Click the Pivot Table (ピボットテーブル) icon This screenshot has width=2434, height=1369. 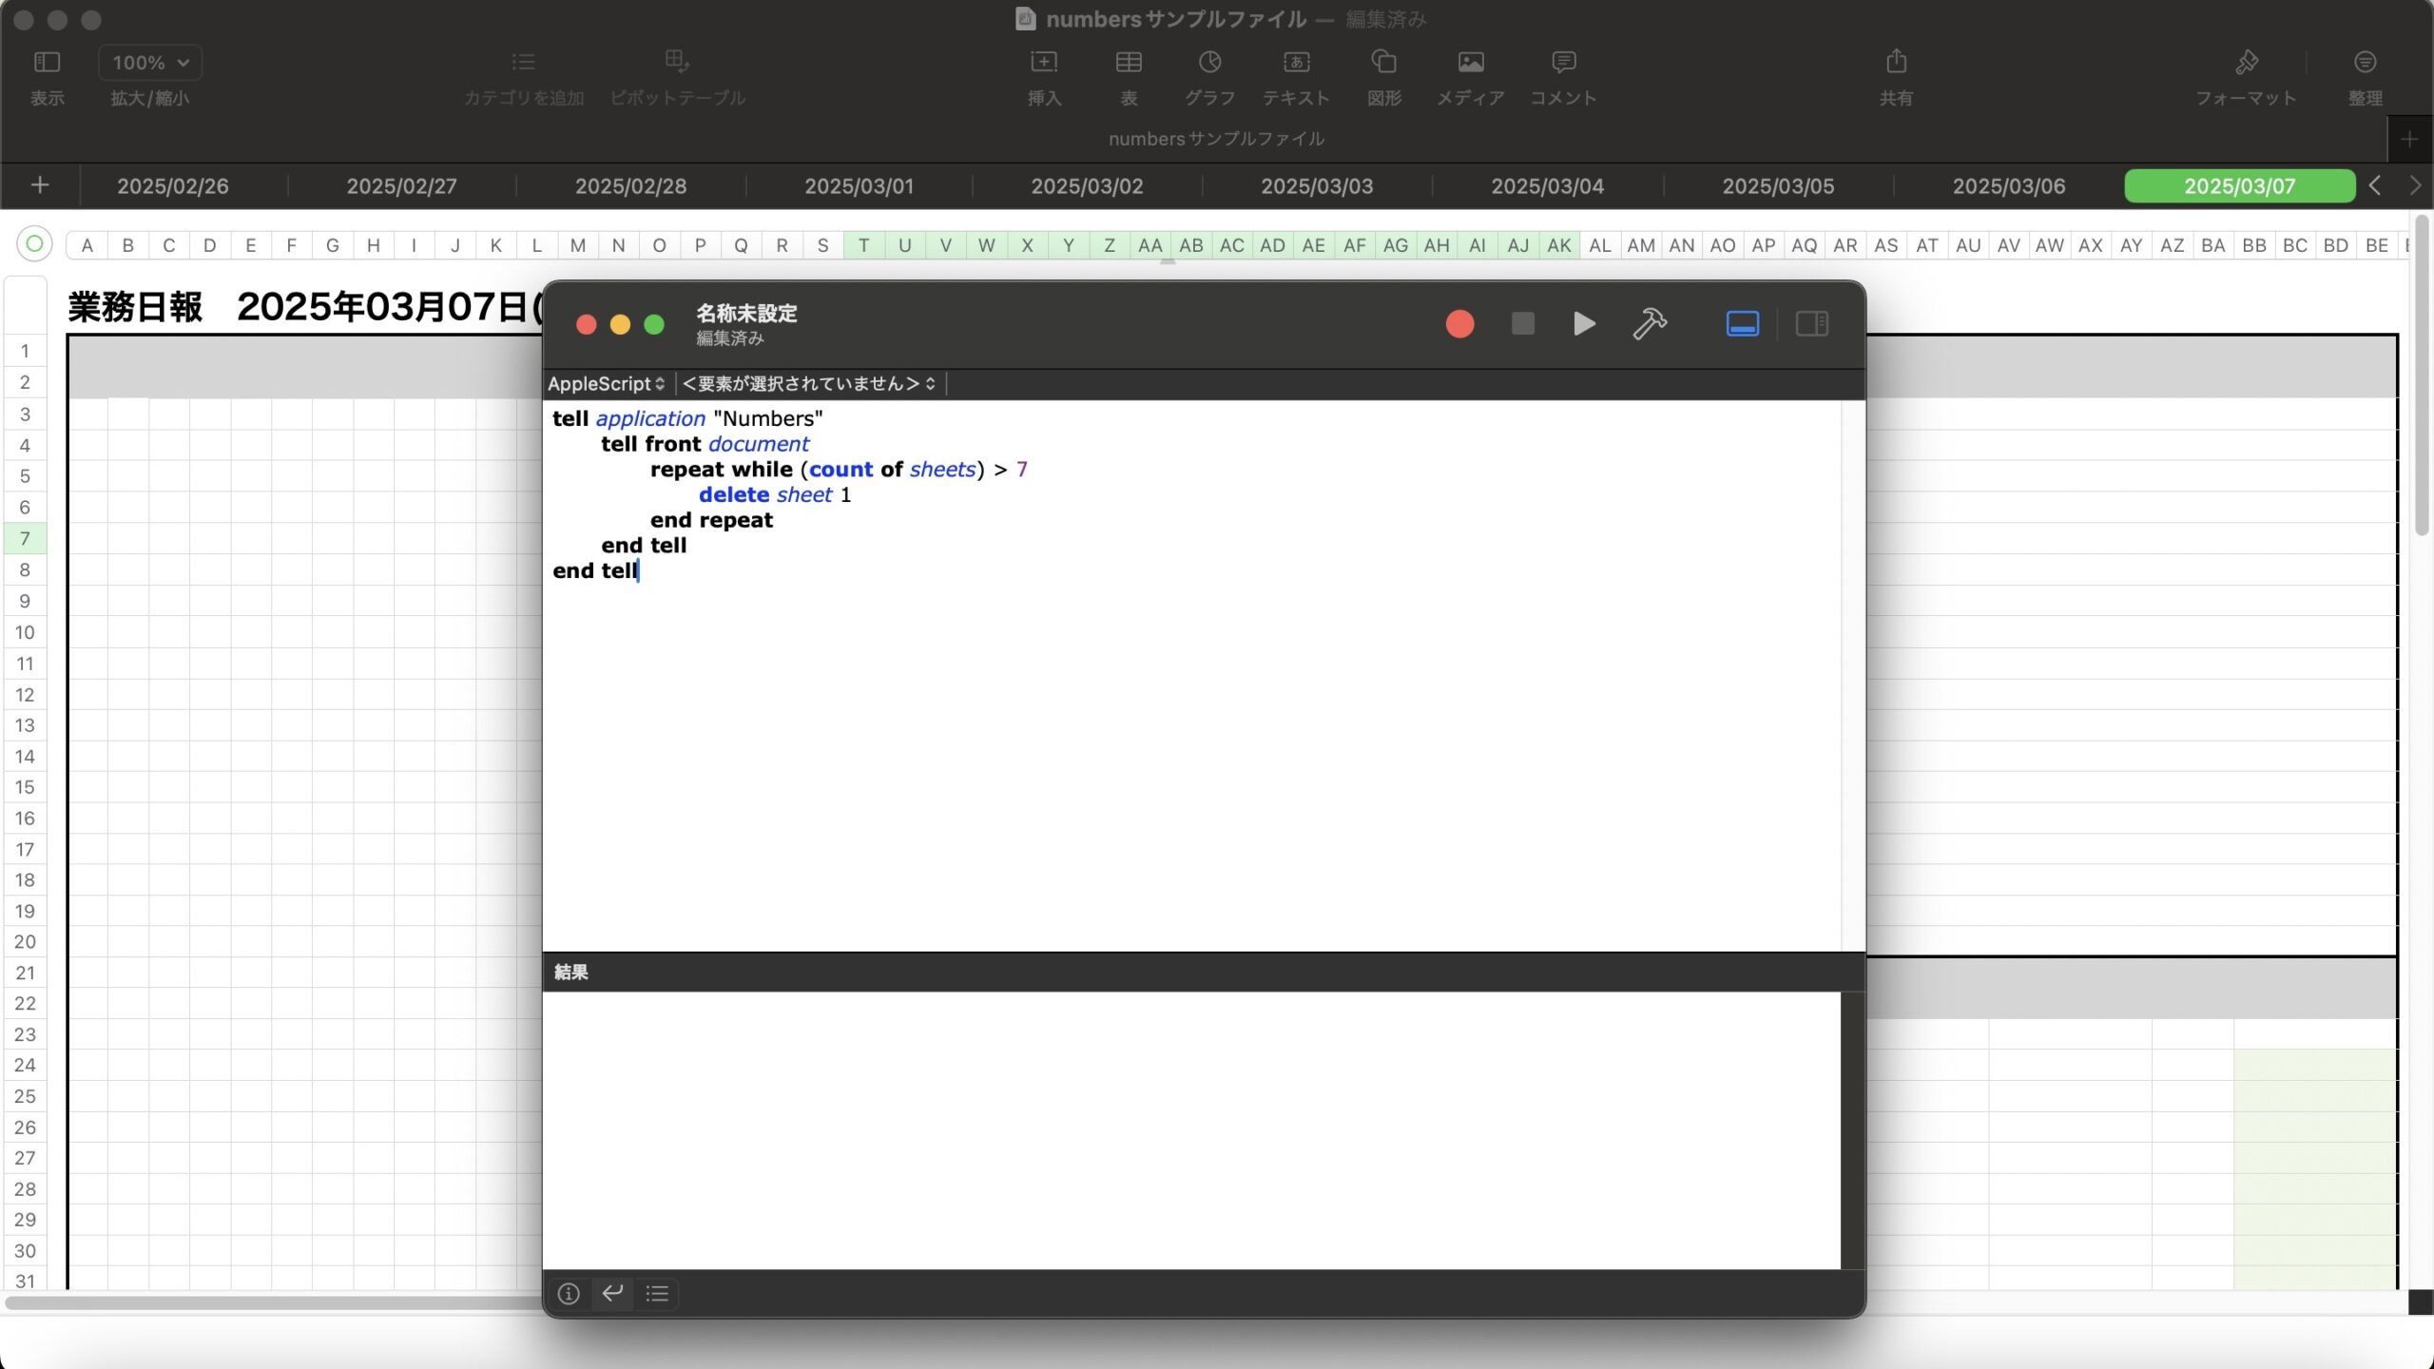[x=677, y=63]
